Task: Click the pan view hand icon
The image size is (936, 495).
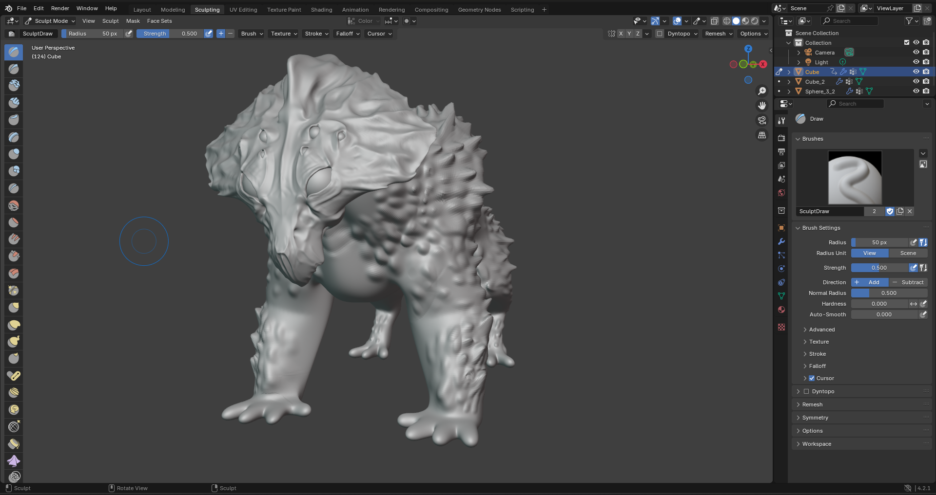Action: tap(762, 106)
